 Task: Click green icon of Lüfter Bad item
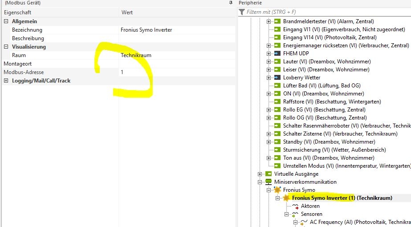(x=277, y=86)
